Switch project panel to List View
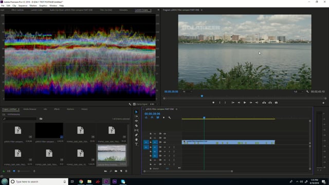The height and width of the screenshot is (185, 329). 9,171
